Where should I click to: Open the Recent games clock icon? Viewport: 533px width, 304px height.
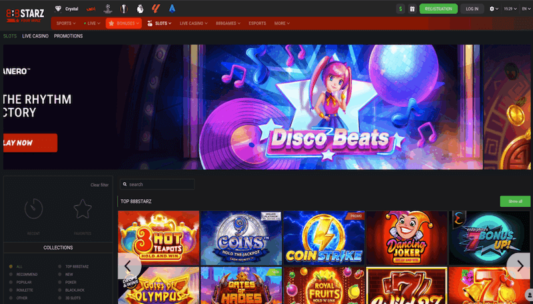(x=34, y=210)
